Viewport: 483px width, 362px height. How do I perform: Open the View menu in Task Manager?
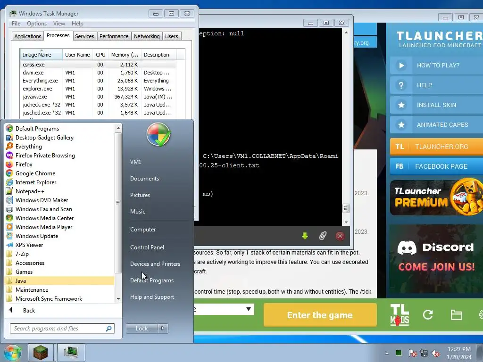59,24
